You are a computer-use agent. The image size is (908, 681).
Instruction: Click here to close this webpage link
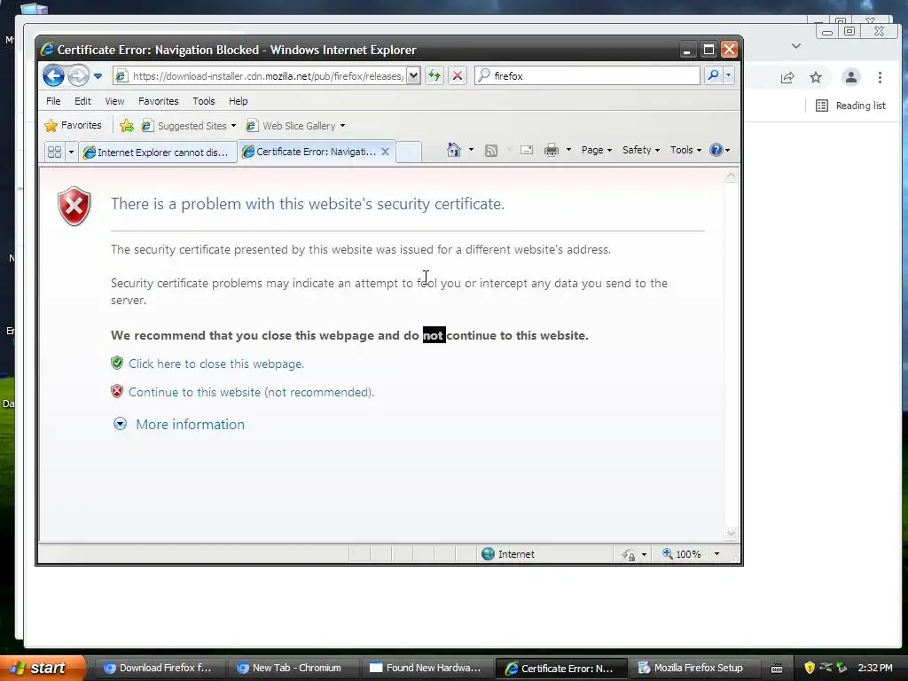tap(216, 364)
